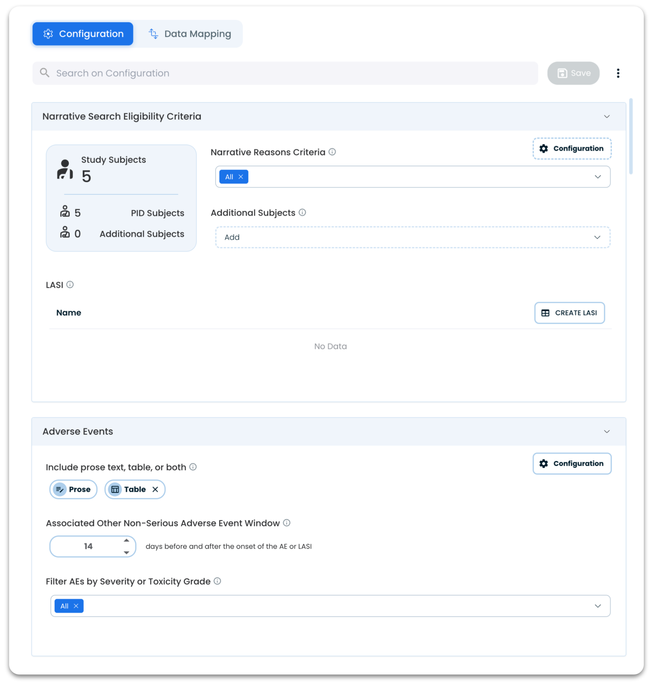Viewport: 654px width, 688px height.
Task: Expand the Severity or Toxicity Grade dropdown
Action: 597,606
